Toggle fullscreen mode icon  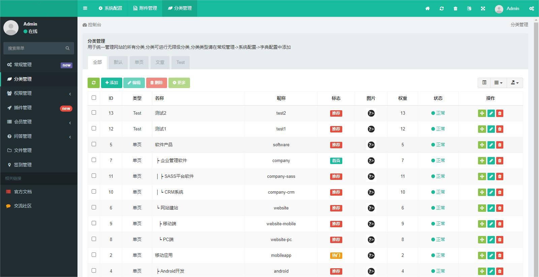tap(483, 8)
